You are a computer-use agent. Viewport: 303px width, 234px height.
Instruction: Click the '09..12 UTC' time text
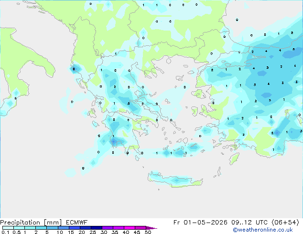point(249,223)
